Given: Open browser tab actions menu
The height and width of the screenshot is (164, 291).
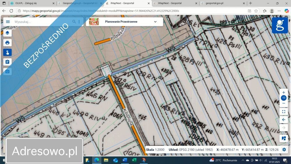Looking at the screenshot, I should [4, 3].
